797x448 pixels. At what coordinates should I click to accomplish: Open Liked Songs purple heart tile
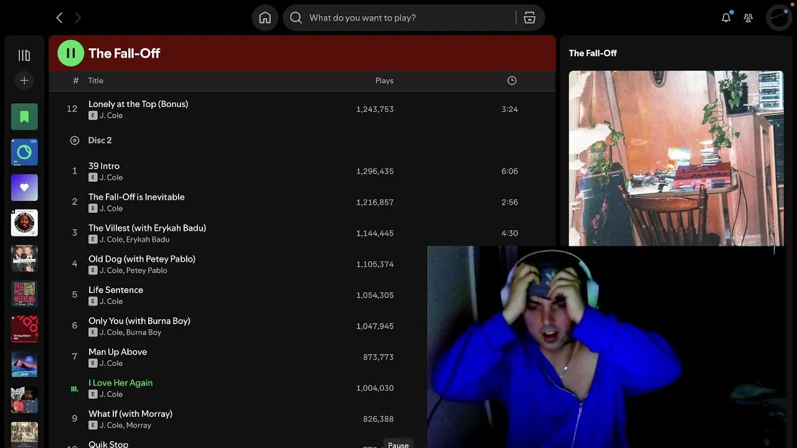pyautogui.click(x=24, y=187)
